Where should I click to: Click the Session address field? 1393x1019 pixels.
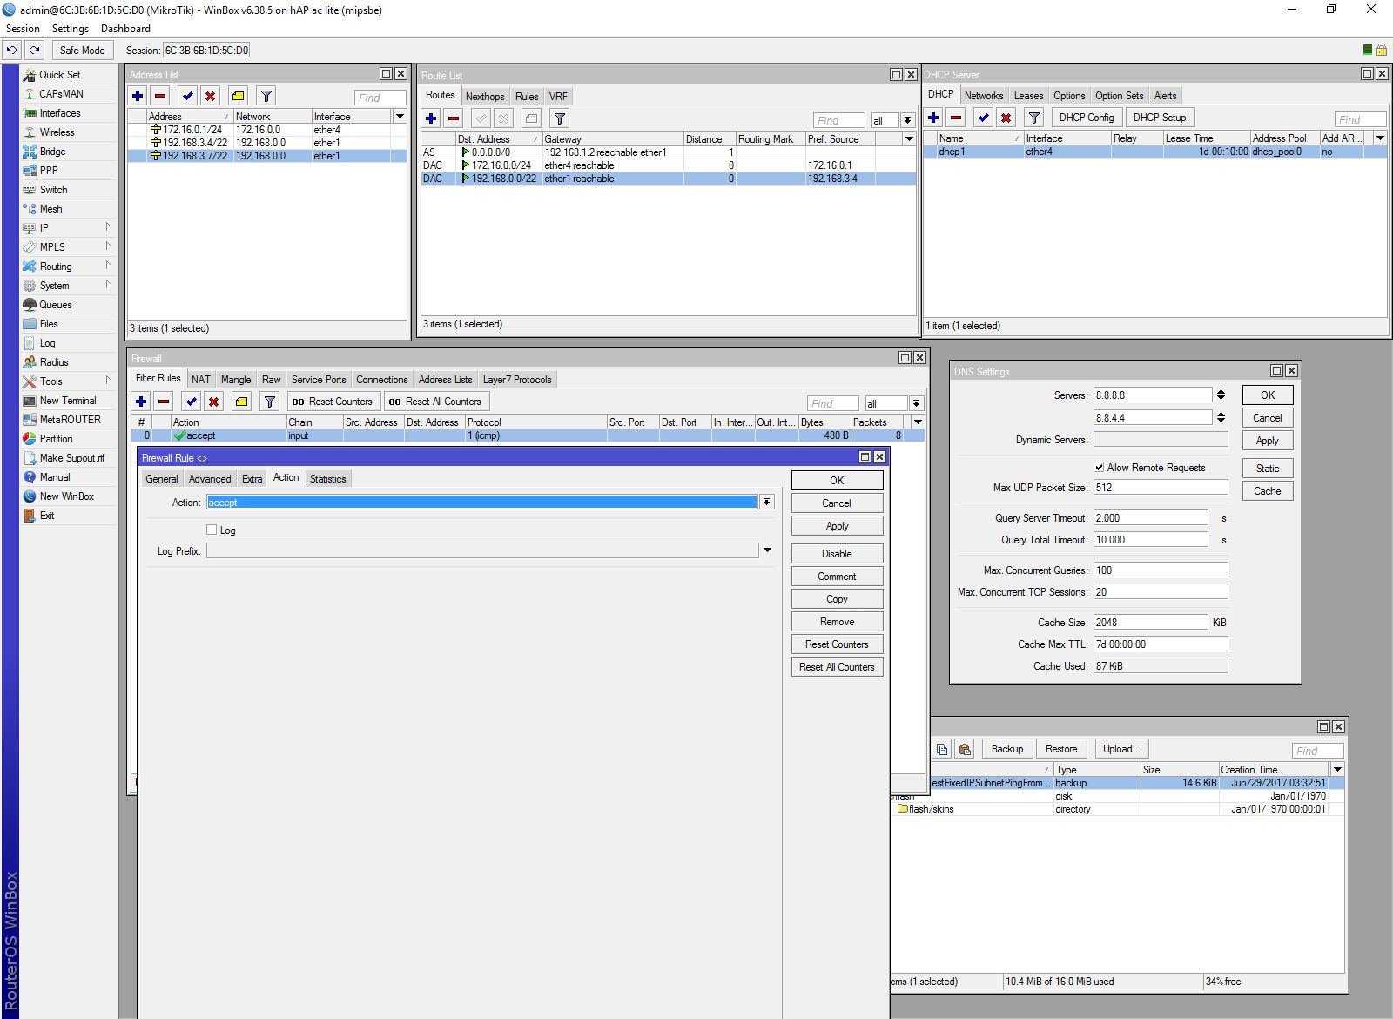[x=206, y=51]
